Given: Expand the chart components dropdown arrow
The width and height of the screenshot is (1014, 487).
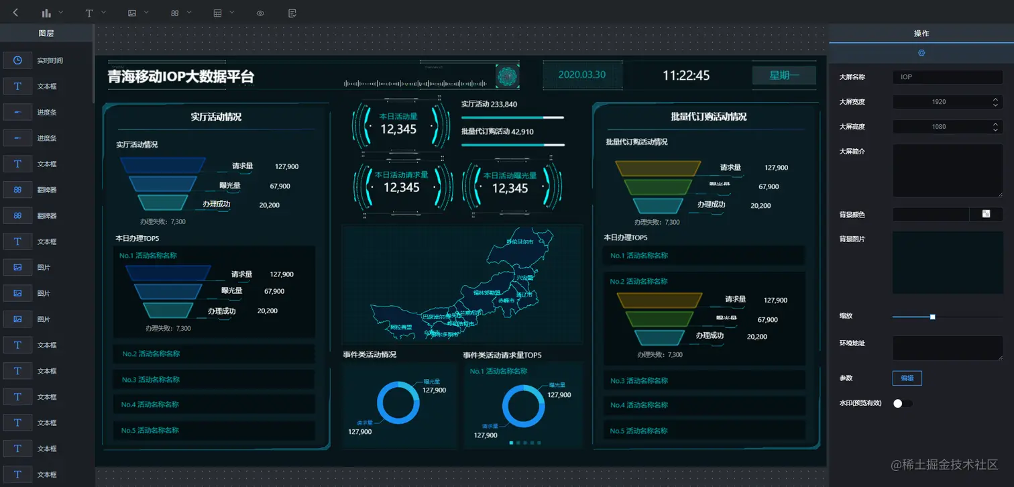Looking at the screenshot, I should (x=61, y=12).
